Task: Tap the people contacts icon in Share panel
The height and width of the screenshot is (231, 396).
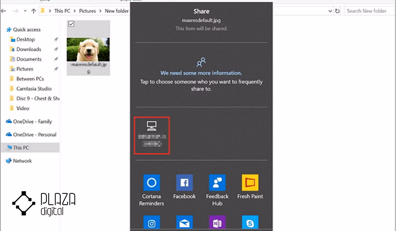Action: [201, 62]
